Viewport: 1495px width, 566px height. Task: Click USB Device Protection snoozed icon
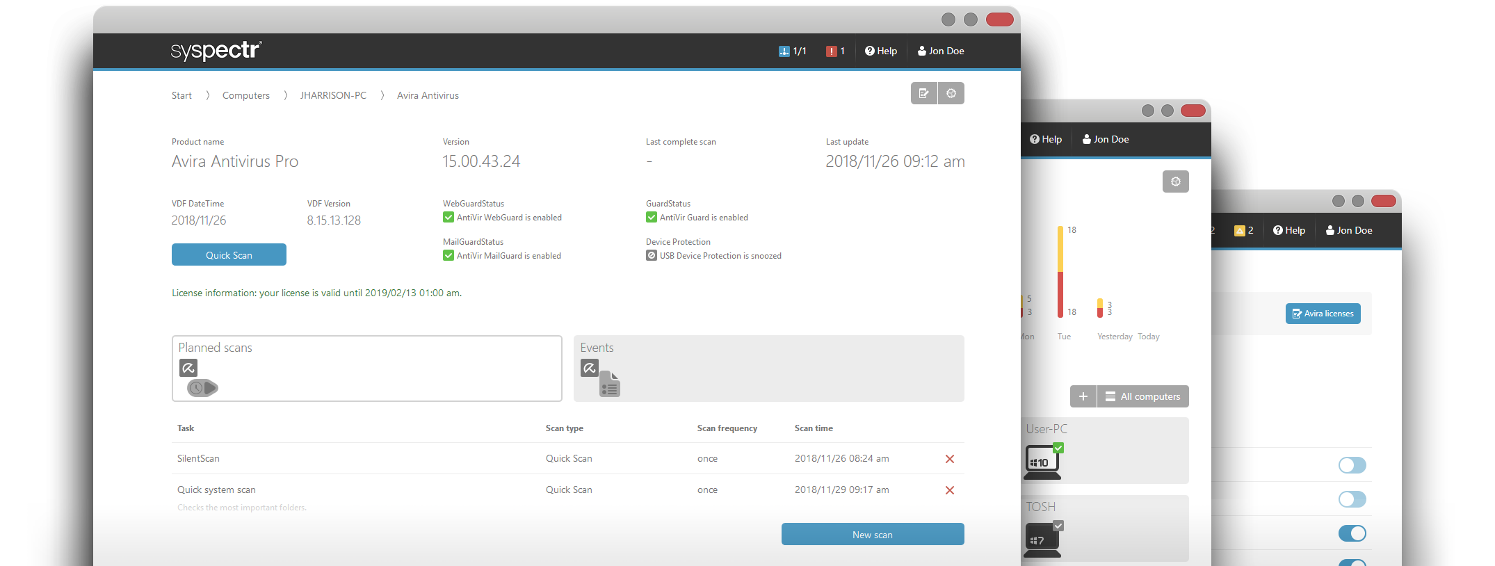(x=652, y=255)
